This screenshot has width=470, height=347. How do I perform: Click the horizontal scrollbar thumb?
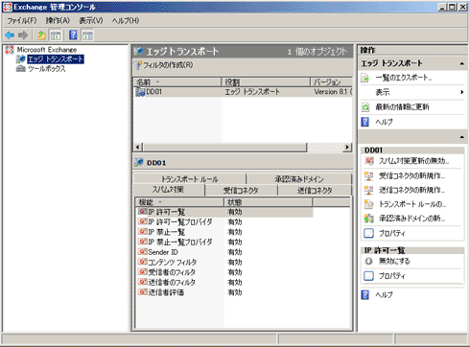point(224,148)
